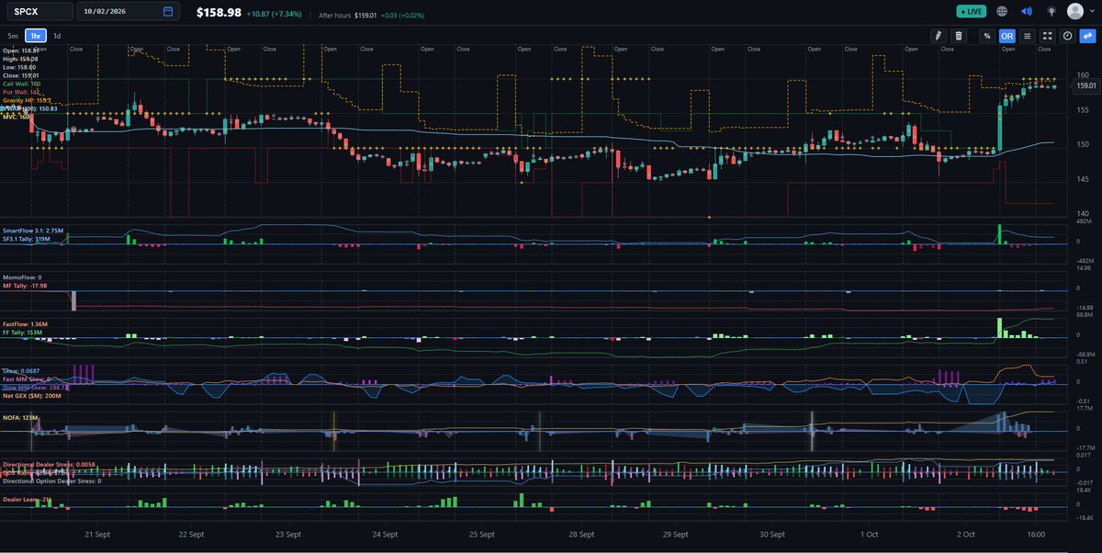Open the user profile avatar
Viewport: 1102px width, 553px height.
[x=1076, y=12]
